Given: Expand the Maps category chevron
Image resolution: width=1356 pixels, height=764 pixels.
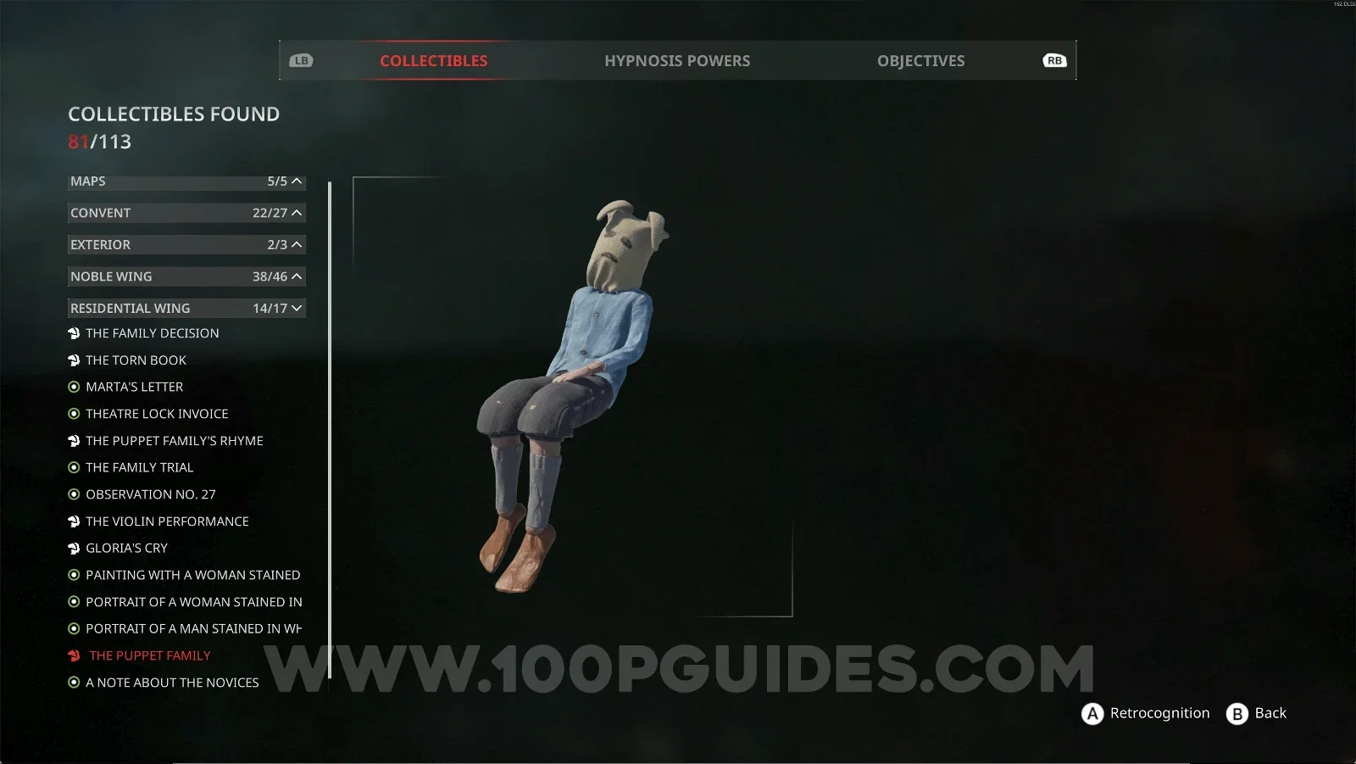Looking at the screenshot, I should click(x=297, y=181).
